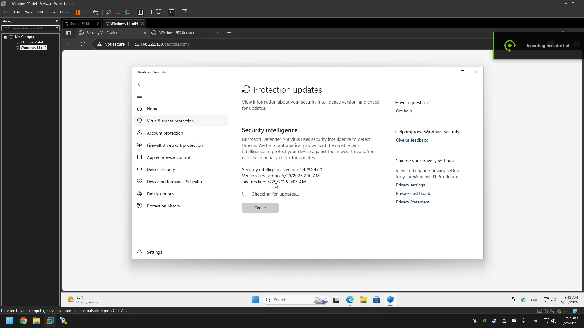Click Windows Security hamburger menu icon
The image size is (584, 328).
[140, 97]
